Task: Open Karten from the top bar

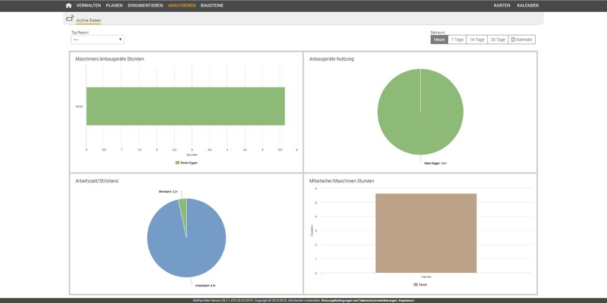Action: pos(501,5)
